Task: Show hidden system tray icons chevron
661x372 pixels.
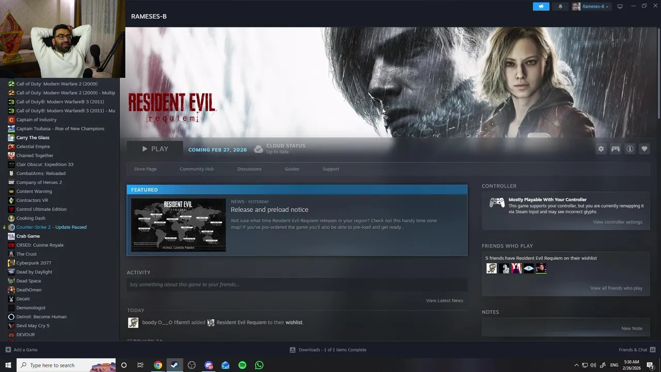Action: pyautogui.click(x=576, y=365)
